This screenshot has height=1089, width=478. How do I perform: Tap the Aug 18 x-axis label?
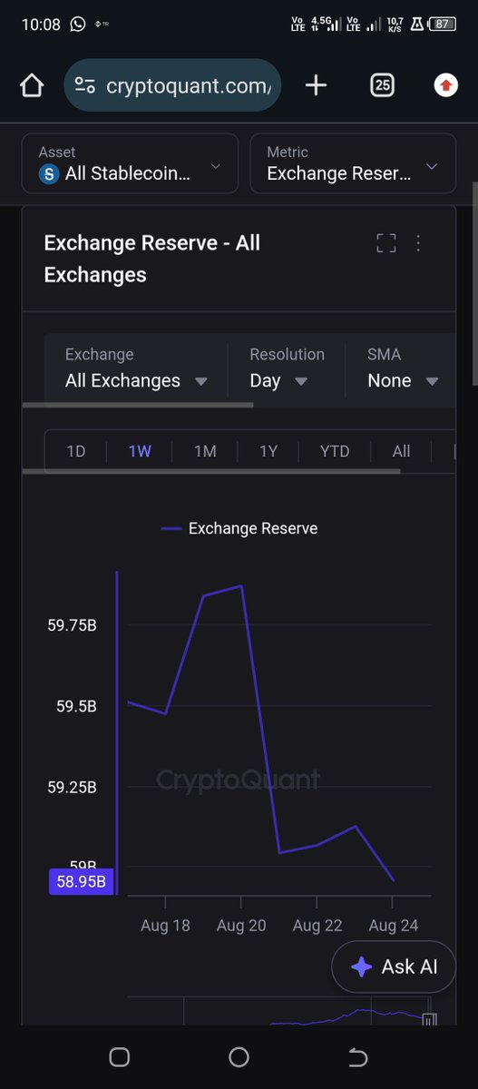(x=166, y=926)
